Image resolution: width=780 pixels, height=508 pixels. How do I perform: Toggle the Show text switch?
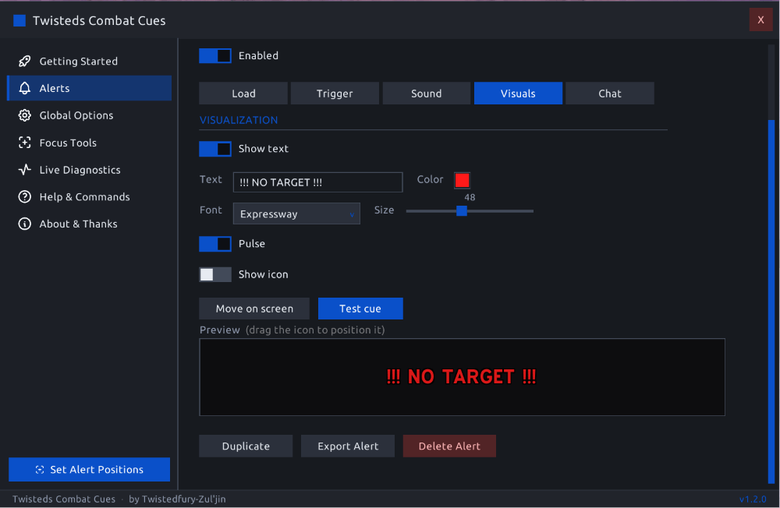[215, 149]
